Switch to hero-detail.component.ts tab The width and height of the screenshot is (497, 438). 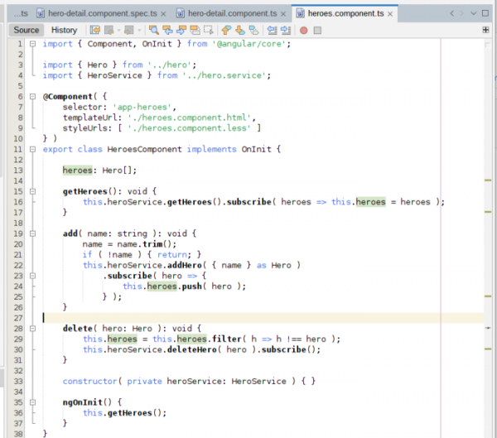click(234, 14)
